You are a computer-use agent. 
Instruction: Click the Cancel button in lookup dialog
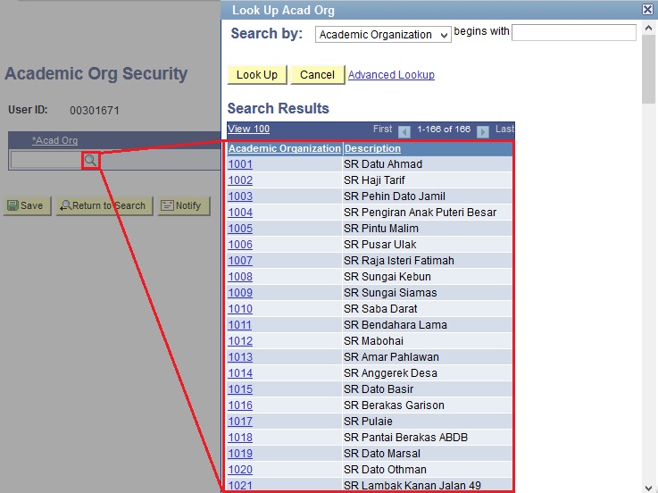317,75
